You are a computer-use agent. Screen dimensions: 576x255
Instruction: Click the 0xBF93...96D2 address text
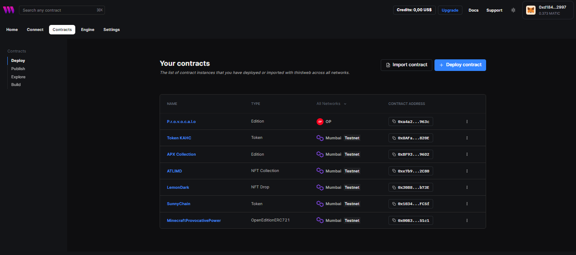click(413, 154)
